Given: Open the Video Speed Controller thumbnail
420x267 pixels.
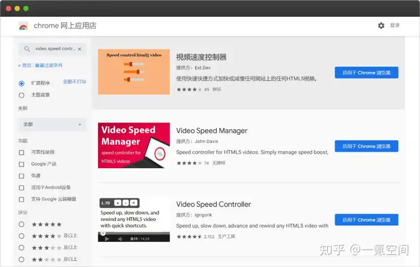Looking at the screenshot, I should (134, 219).
